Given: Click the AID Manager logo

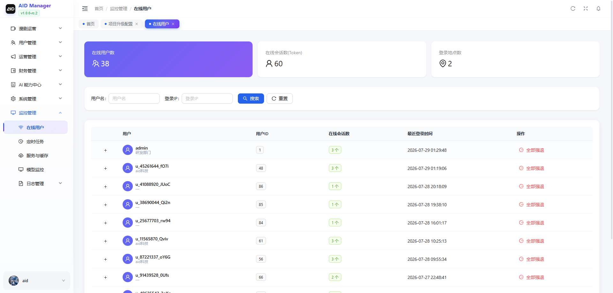Looking at the screenshot, I should (11, 9).
